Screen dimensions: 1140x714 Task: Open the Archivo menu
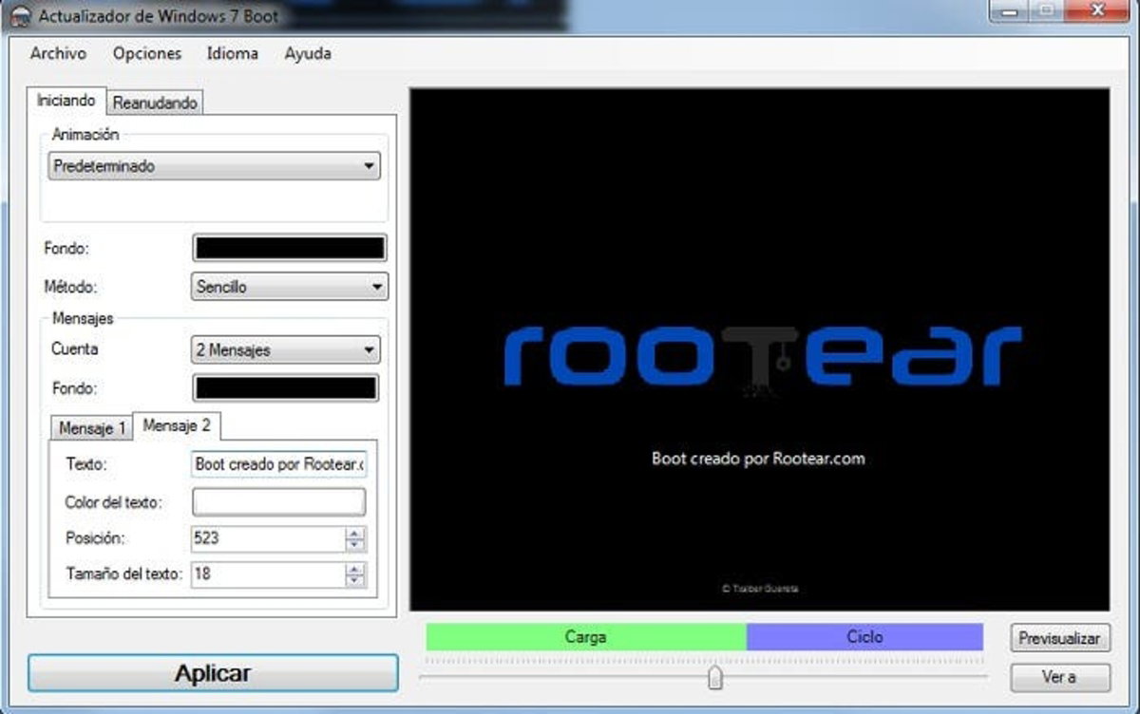pos(58,54)
